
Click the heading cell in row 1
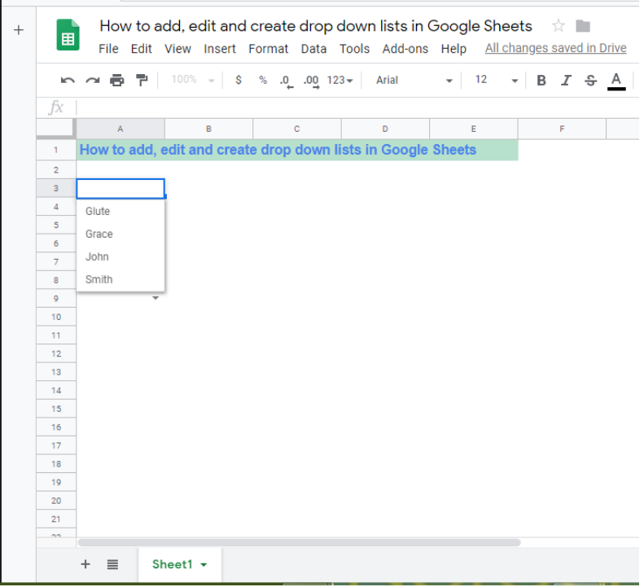(297, 150)
